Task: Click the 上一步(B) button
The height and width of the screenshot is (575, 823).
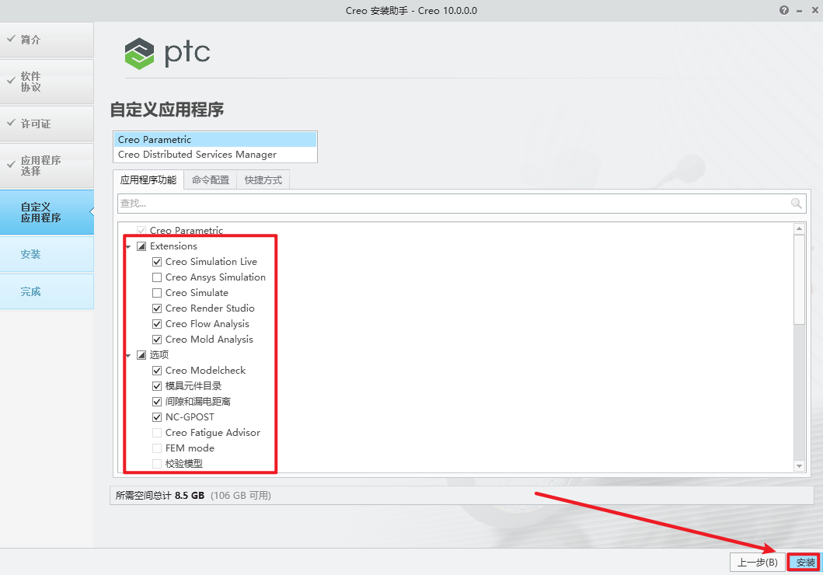Action: click(758, 562)
